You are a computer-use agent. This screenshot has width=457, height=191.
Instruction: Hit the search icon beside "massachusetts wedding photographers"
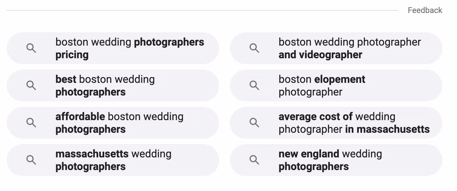click(x=31, y=160)
